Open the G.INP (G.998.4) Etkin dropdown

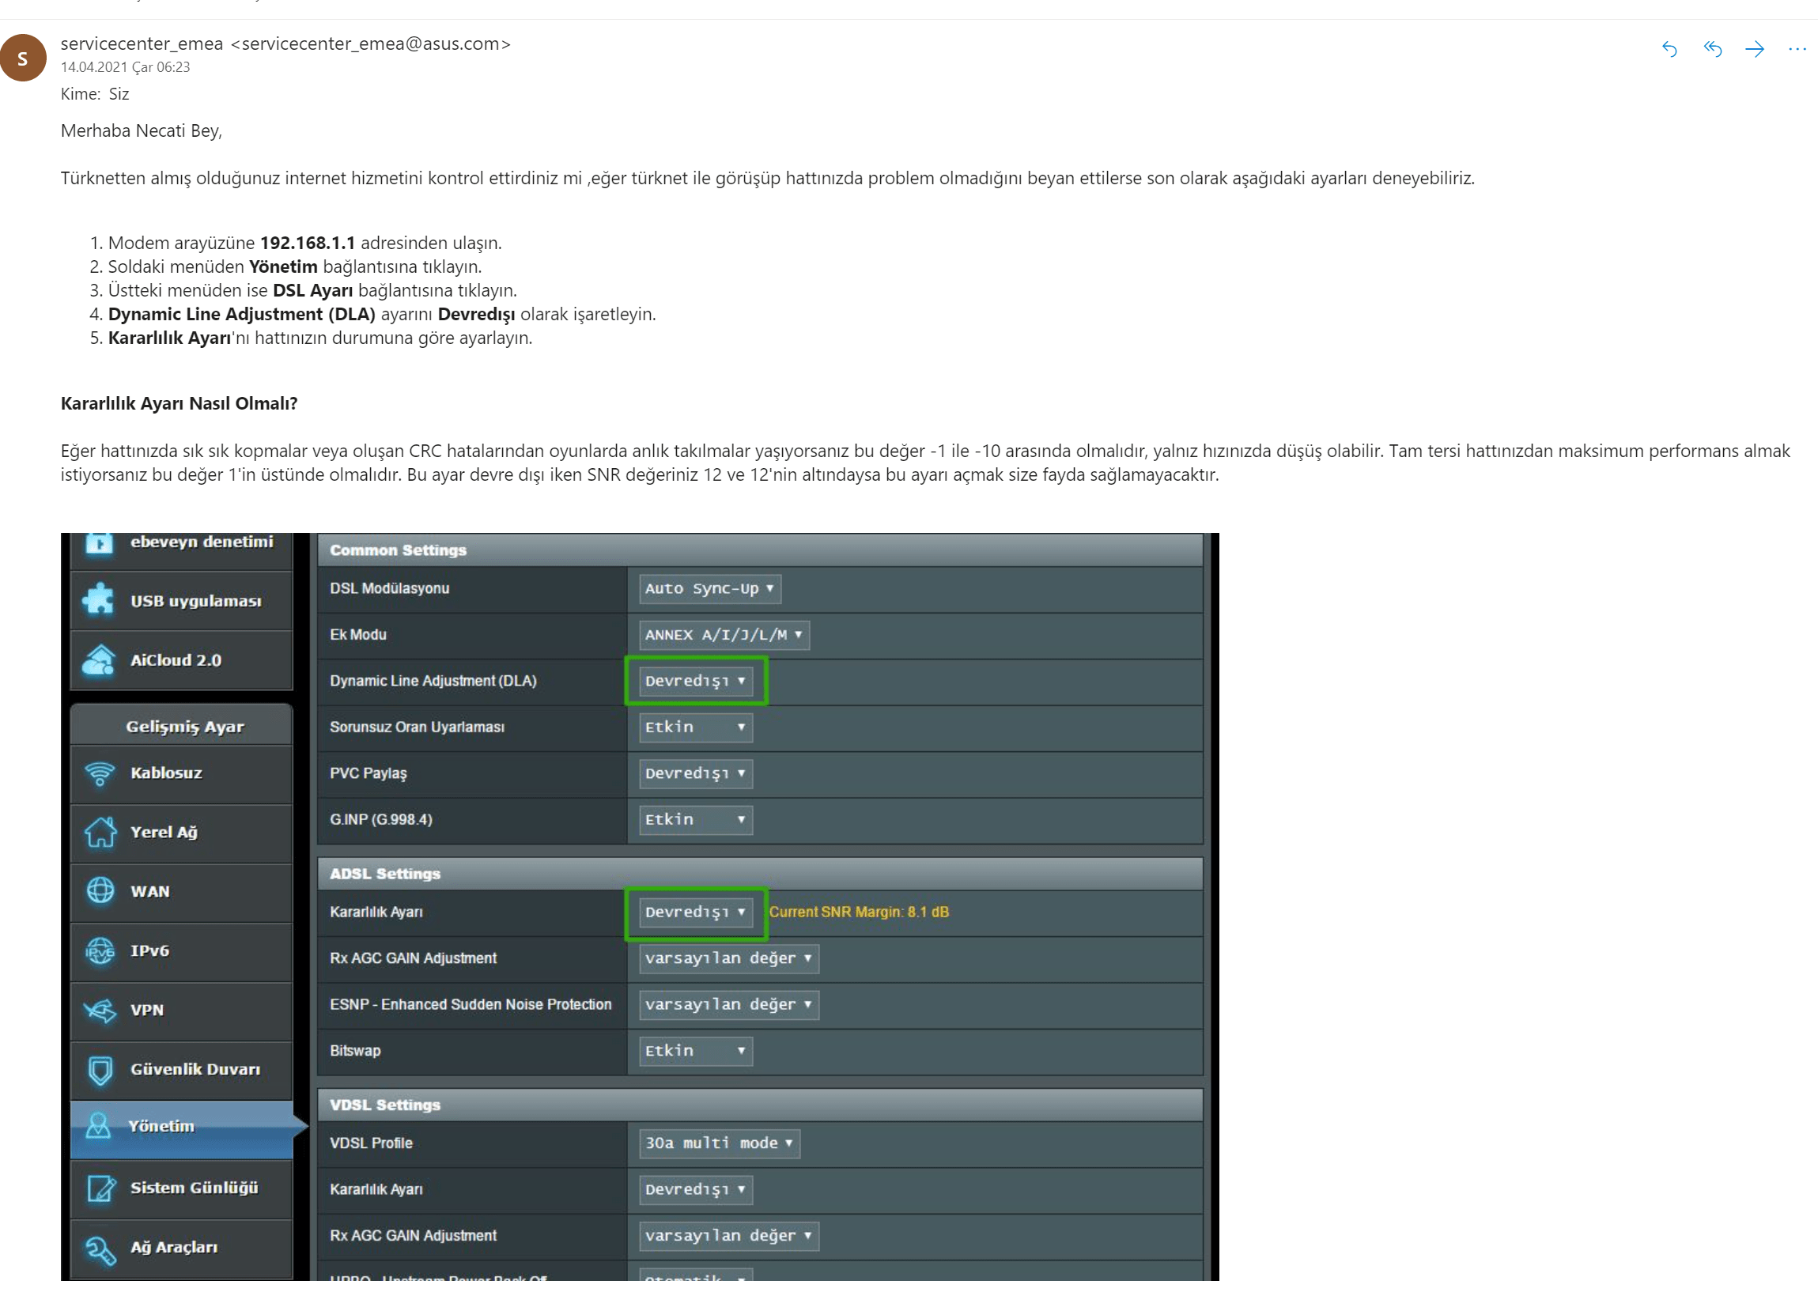(x=695, y=819)
